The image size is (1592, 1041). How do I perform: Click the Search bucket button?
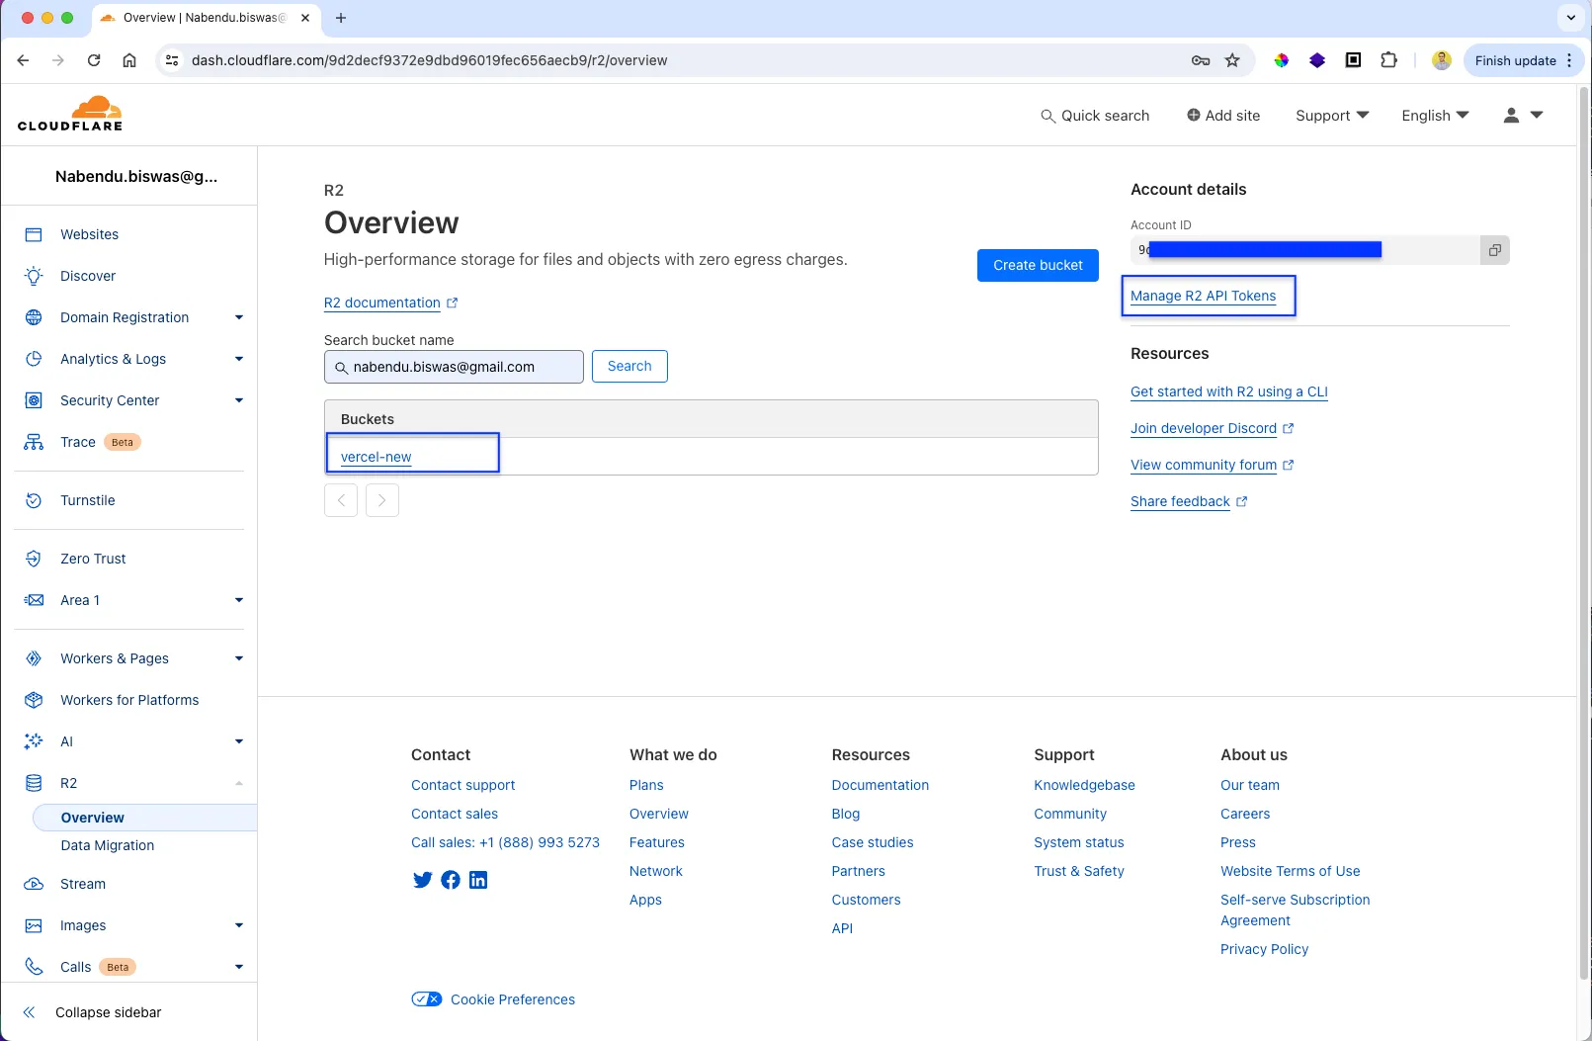coord(629,366)
